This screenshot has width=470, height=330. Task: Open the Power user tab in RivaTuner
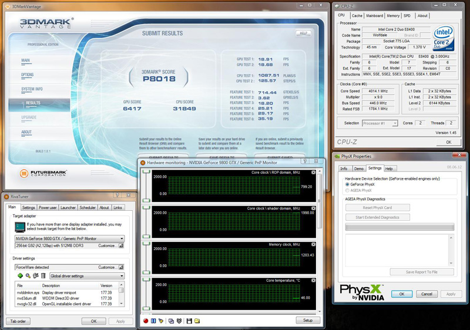pos(48,207)
